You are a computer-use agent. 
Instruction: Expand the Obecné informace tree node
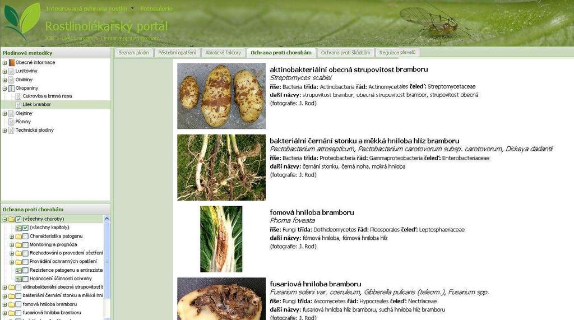click(x=4, y=63)
